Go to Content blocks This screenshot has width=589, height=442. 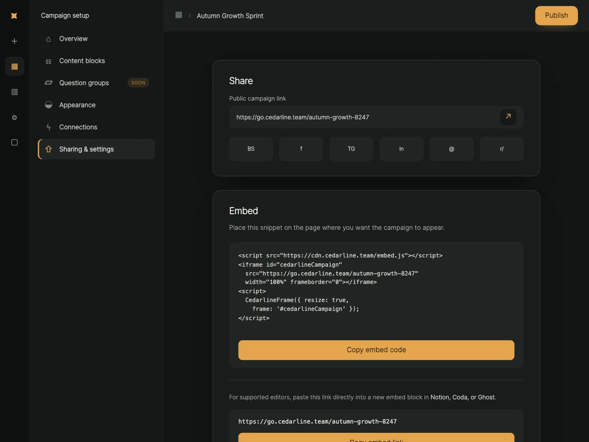(x=96, y=61)
